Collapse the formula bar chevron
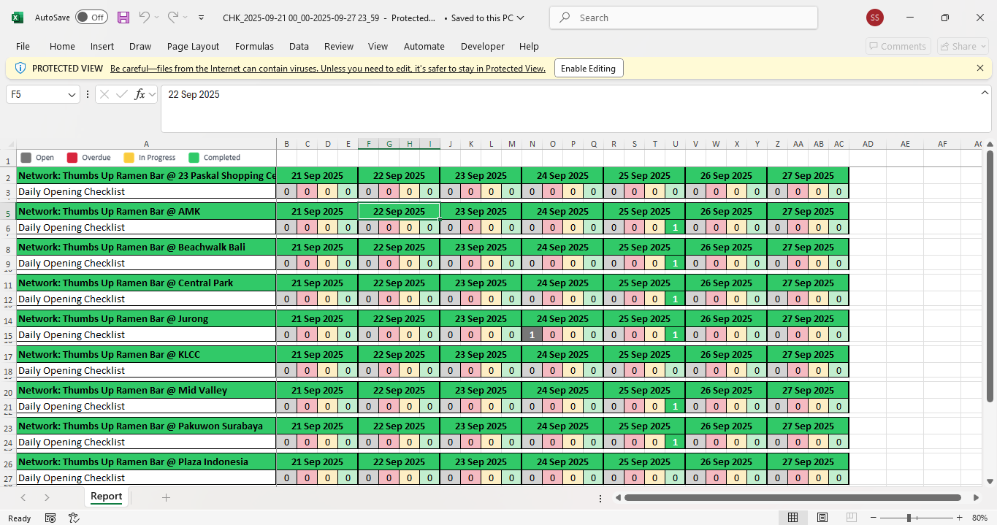This screenshot has height=525, width=997. [985, 93]
